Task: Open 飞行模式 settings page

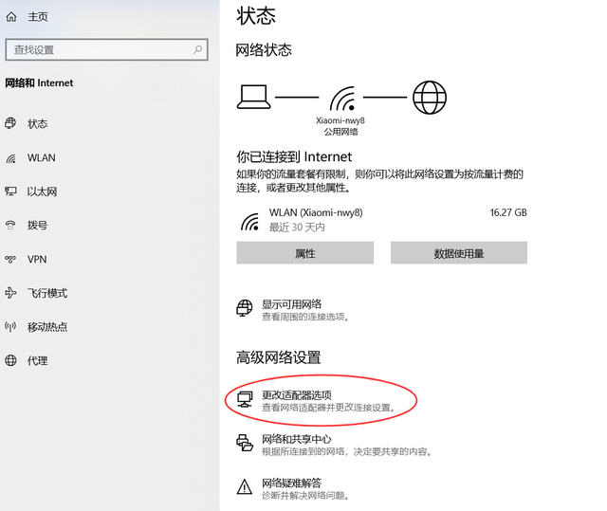Action: pyautogui.click(x=47, y=293)
